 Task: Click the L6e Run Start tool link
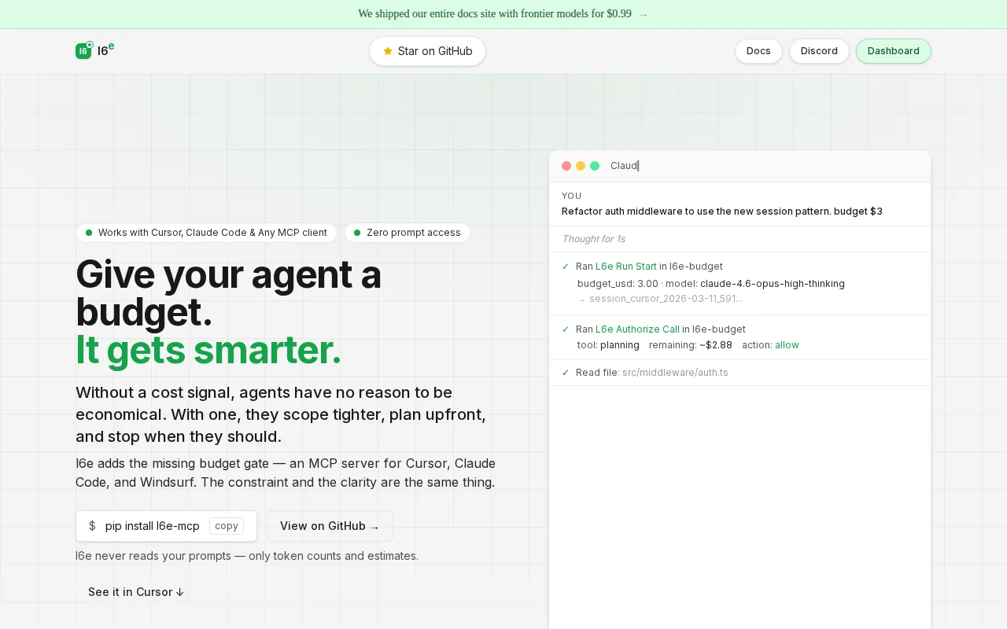pos(626,267)
